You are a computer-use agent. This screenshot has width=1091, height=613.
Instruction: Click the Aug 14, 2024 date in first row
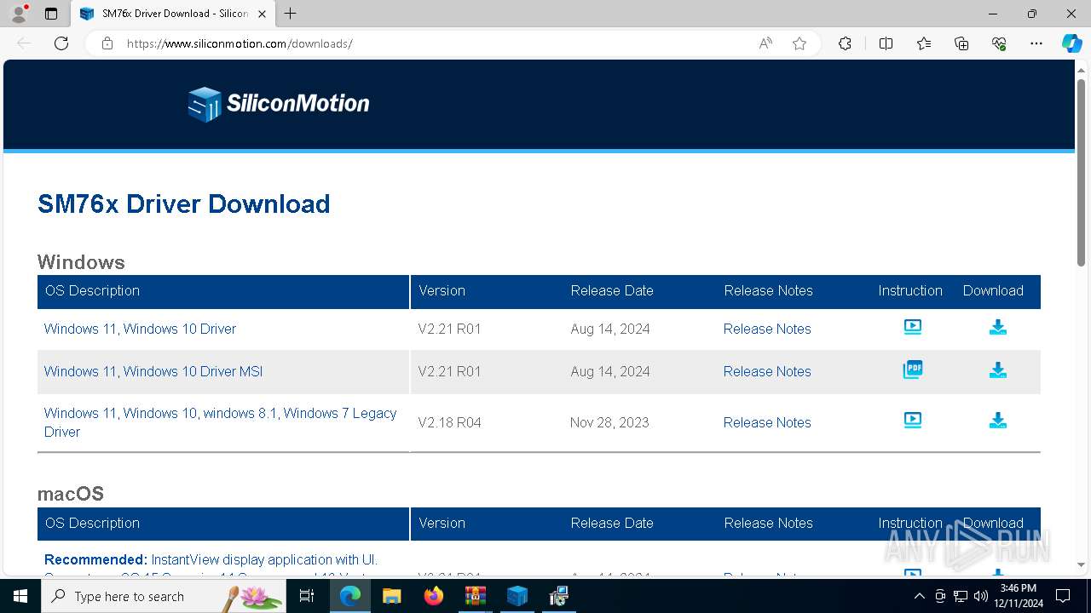[x=610, y=329]
